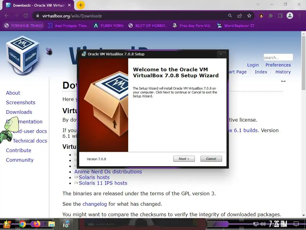Open a new tab with the plus button
The height and width of the screenshot is (230, 306).
coord(81,5)
